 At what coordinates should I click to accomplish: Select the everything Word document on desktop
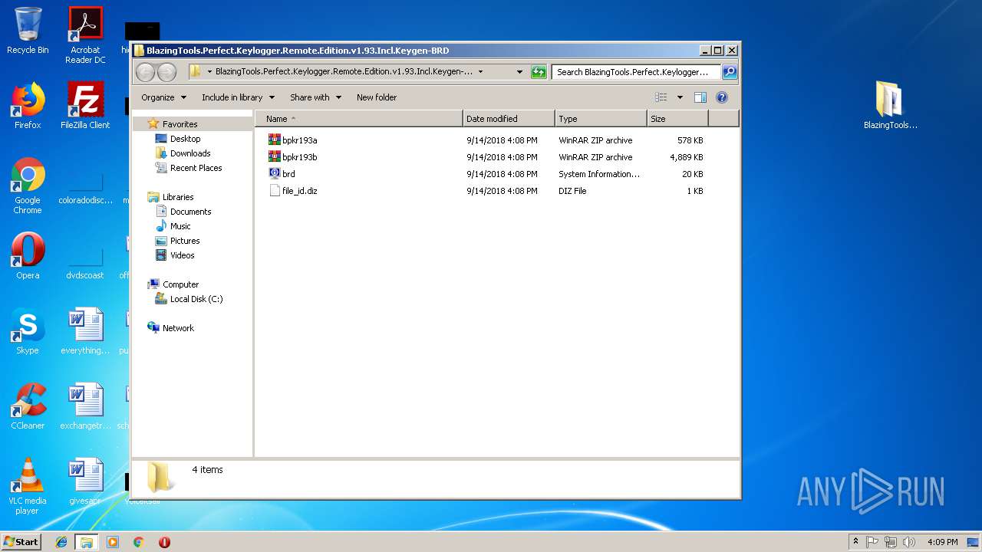pyautogui.click(x=85, y=331)
